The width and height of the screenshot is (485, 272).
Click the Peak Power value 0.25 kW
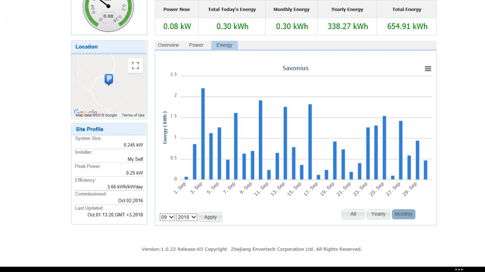point(135,173)
